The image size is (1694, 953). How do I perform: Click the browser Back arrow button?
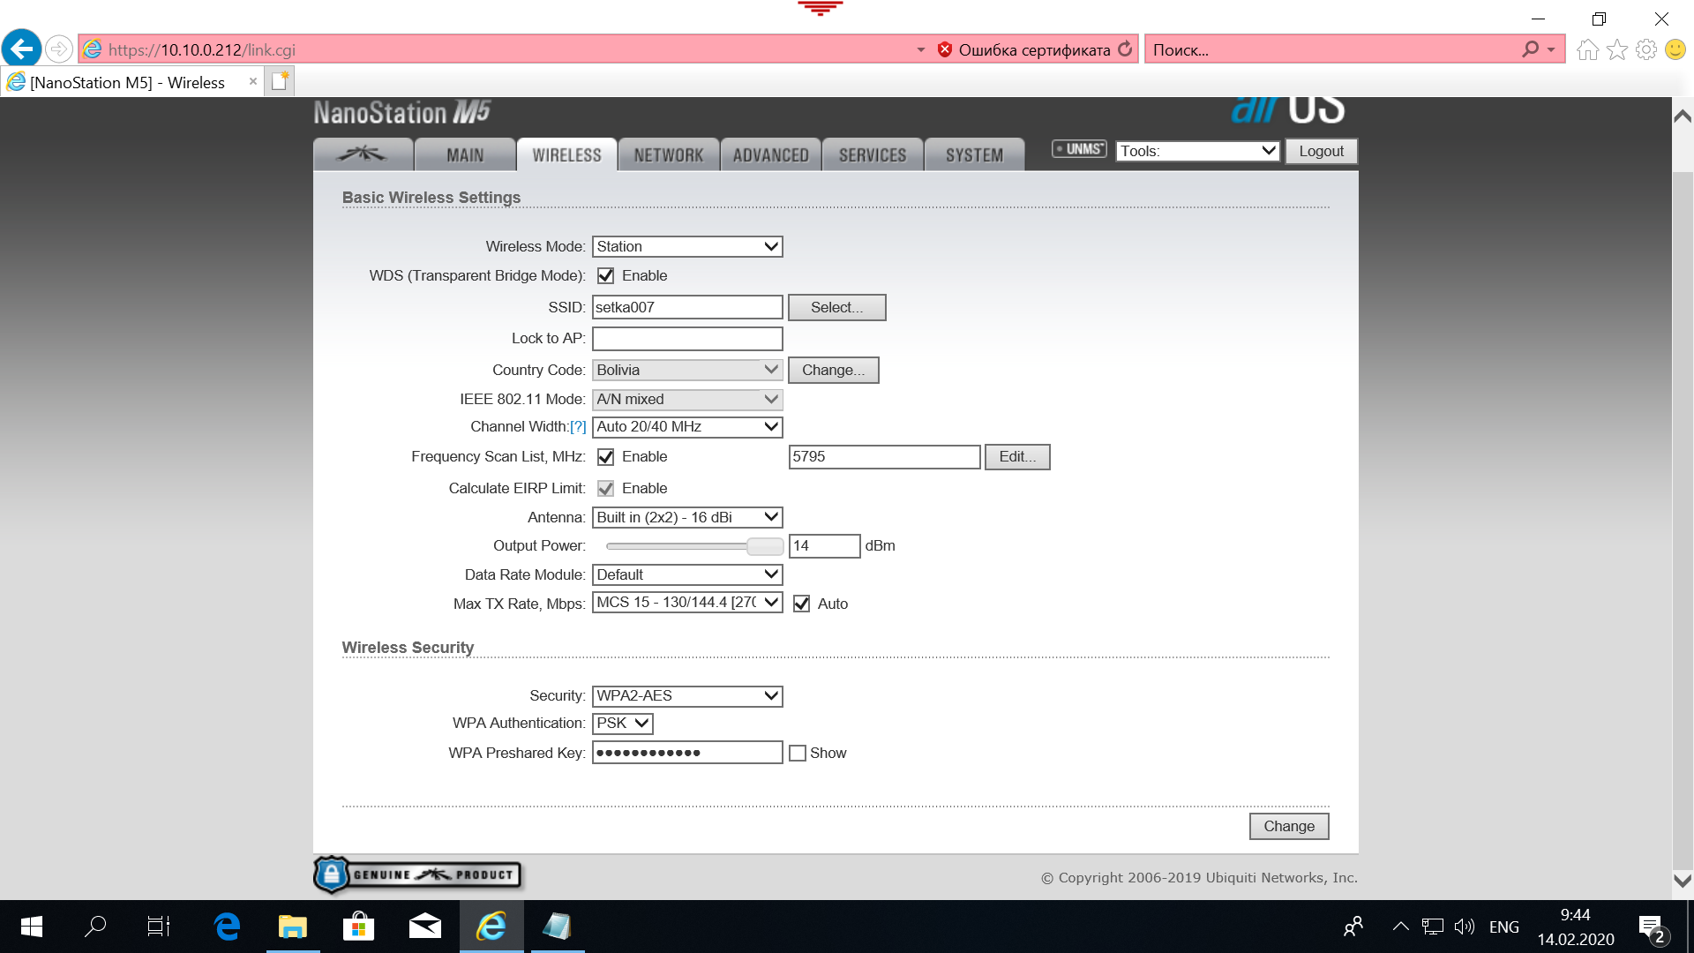click(21, 49)
